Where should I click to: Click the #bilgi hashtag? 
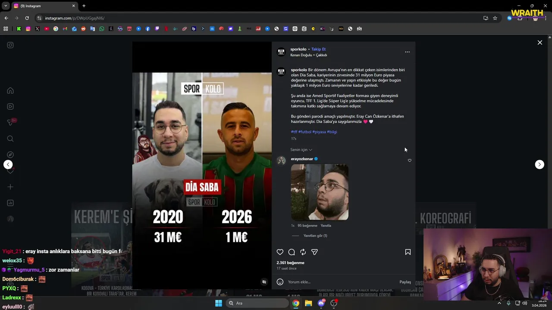pos(332,132)
